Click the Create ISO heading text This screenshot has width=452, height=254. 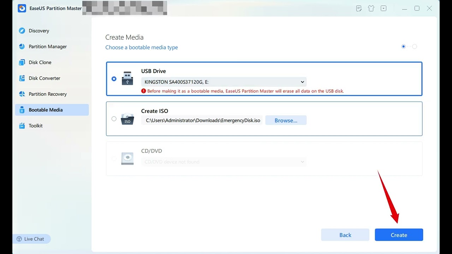[155, 111]
